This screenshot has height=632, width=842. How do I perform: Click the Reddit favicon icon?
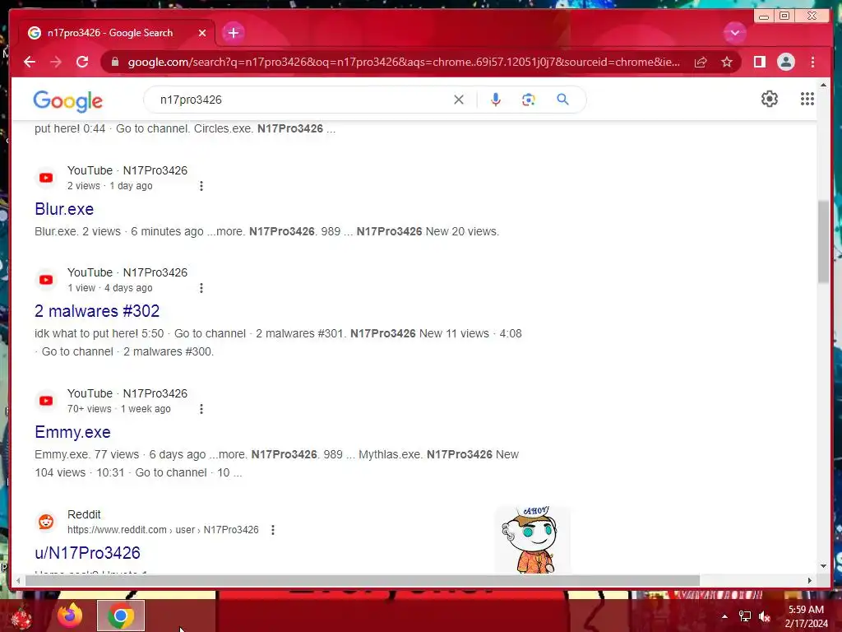click(46, 522)
